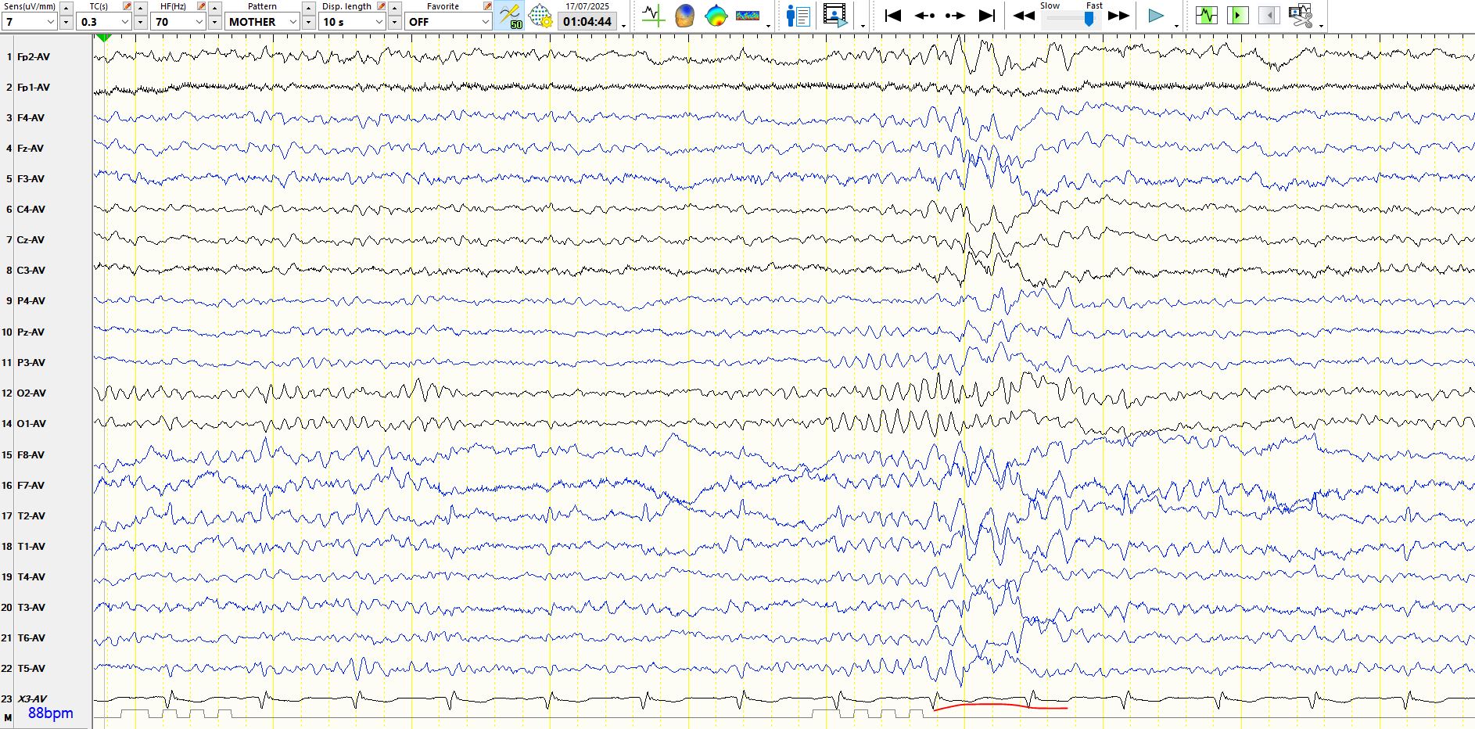The height and width of the screenshot is (729, 1475).
Task: Open the video clip cutting scissors tool
Action: pyautogui.click(x=1300, y=16)
